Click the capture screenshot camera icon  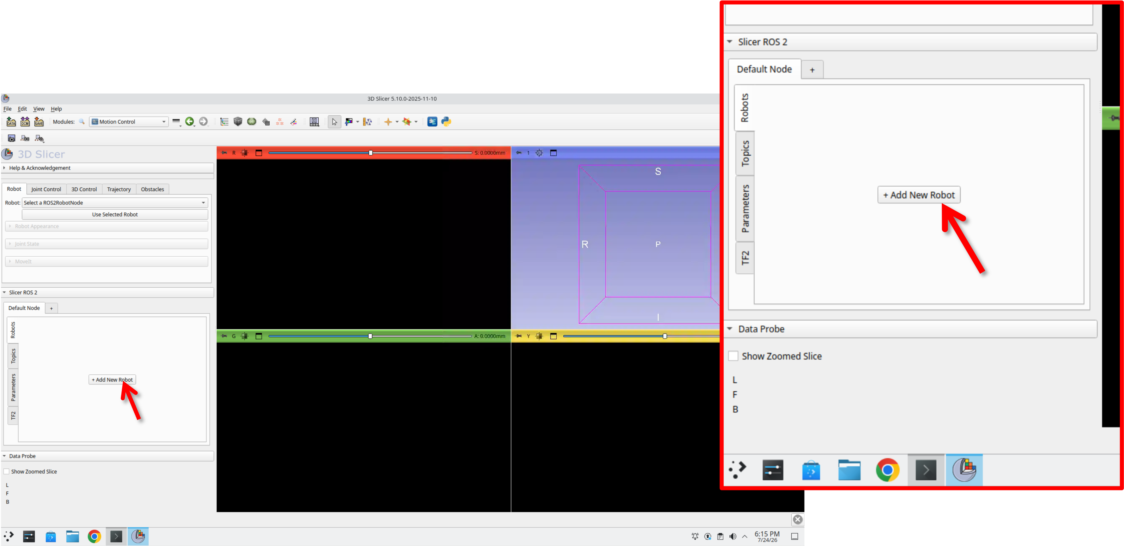pyautogui.click(x=11, y=138)
